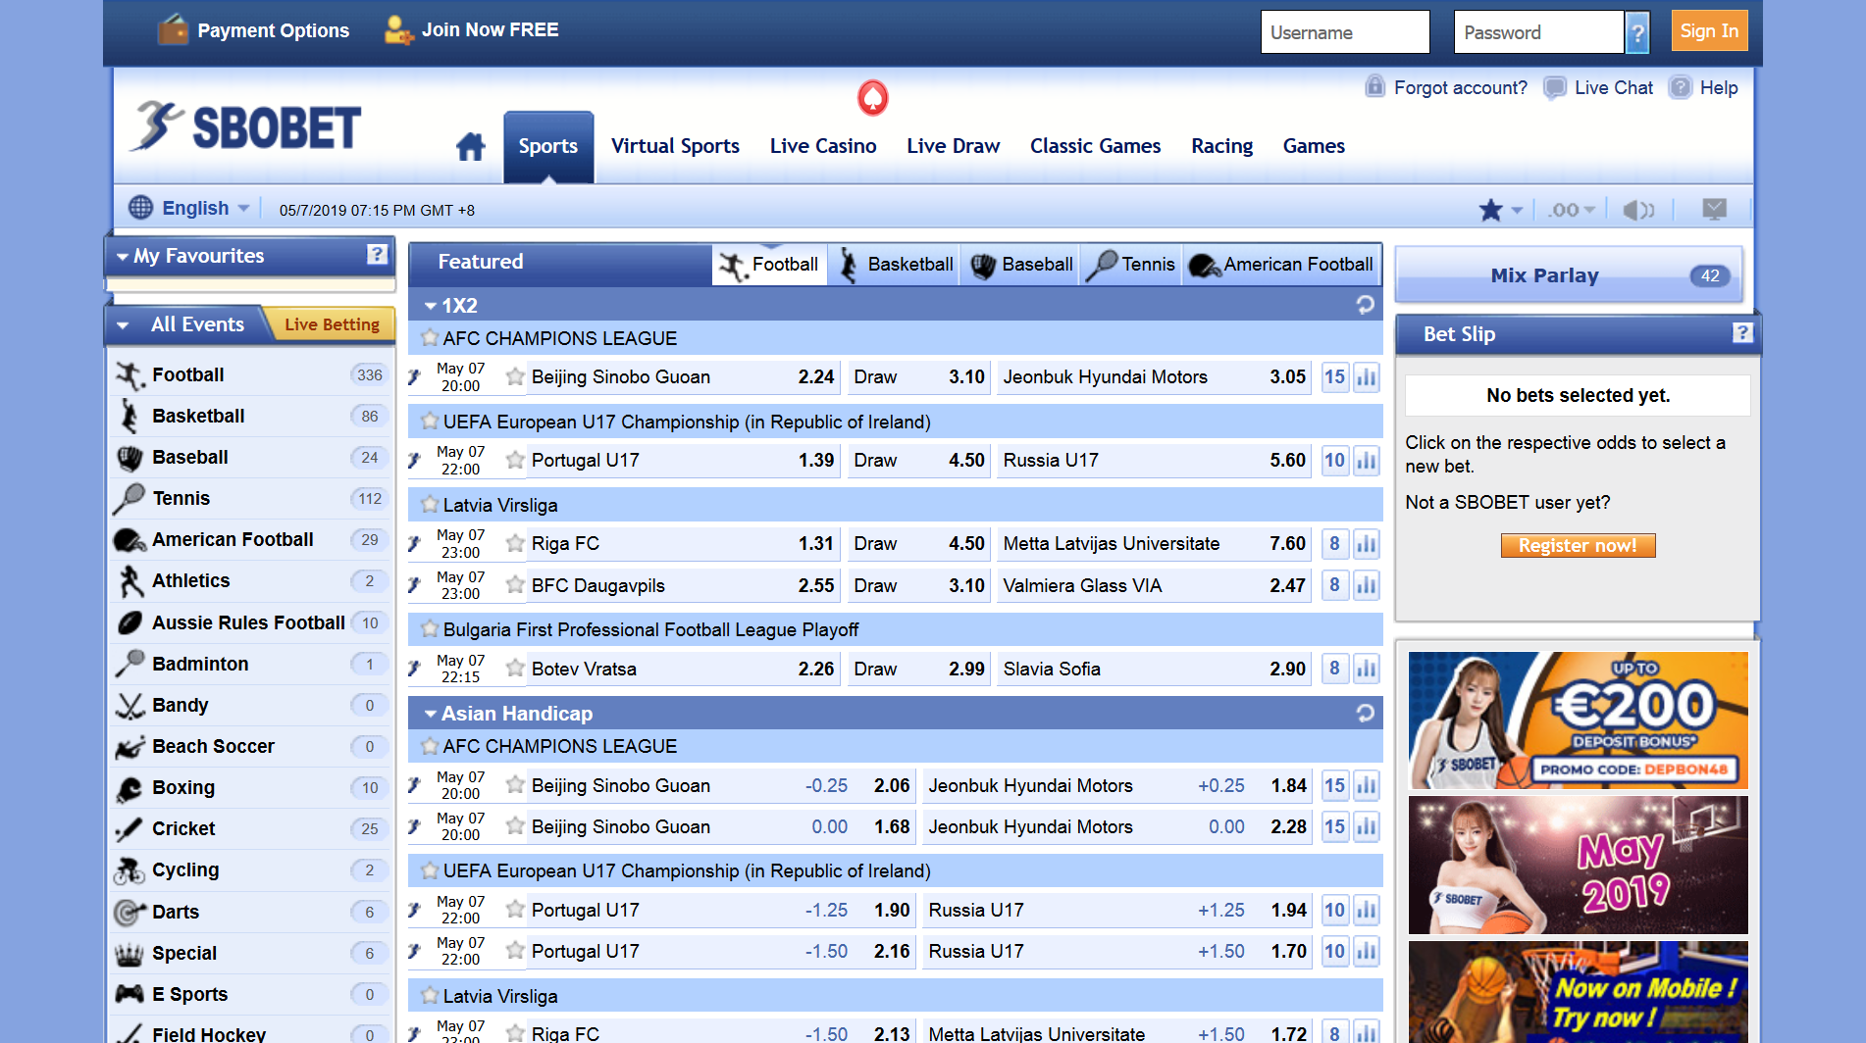Open the English language dropdown

point(190,208)
